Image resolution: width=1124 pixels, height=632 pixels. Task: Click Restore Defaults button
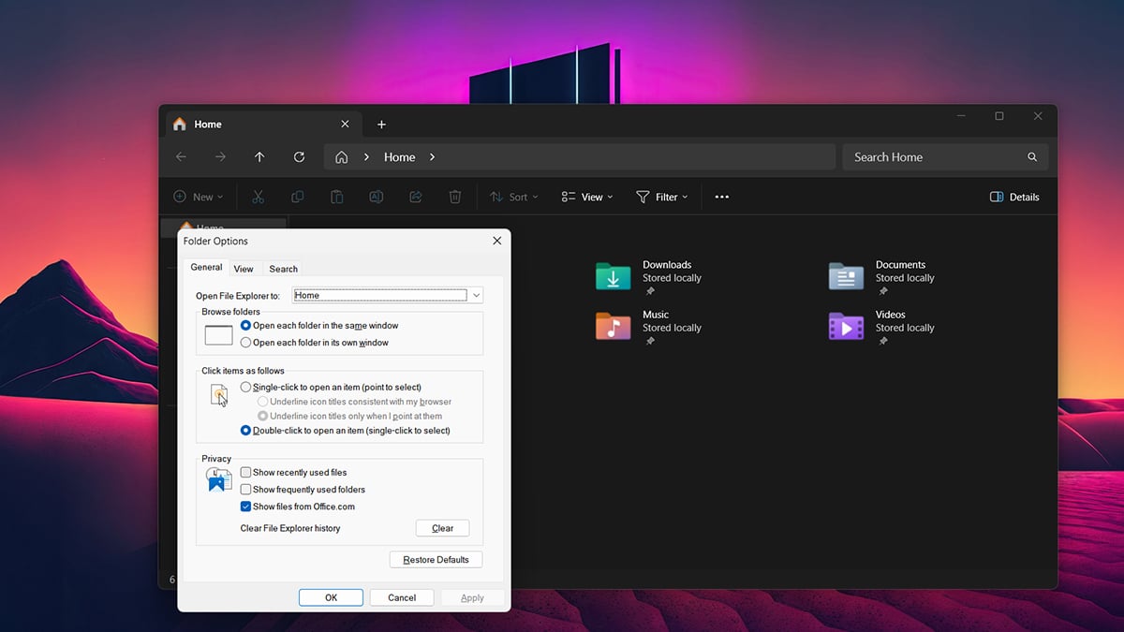pos(436,560)
